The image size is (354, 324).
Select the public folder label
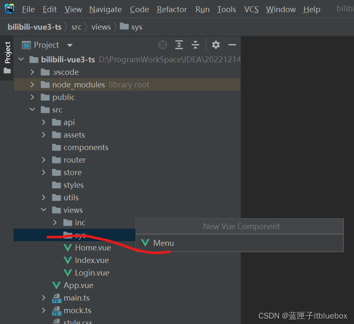pyautogui.click(x=64, y=97)
